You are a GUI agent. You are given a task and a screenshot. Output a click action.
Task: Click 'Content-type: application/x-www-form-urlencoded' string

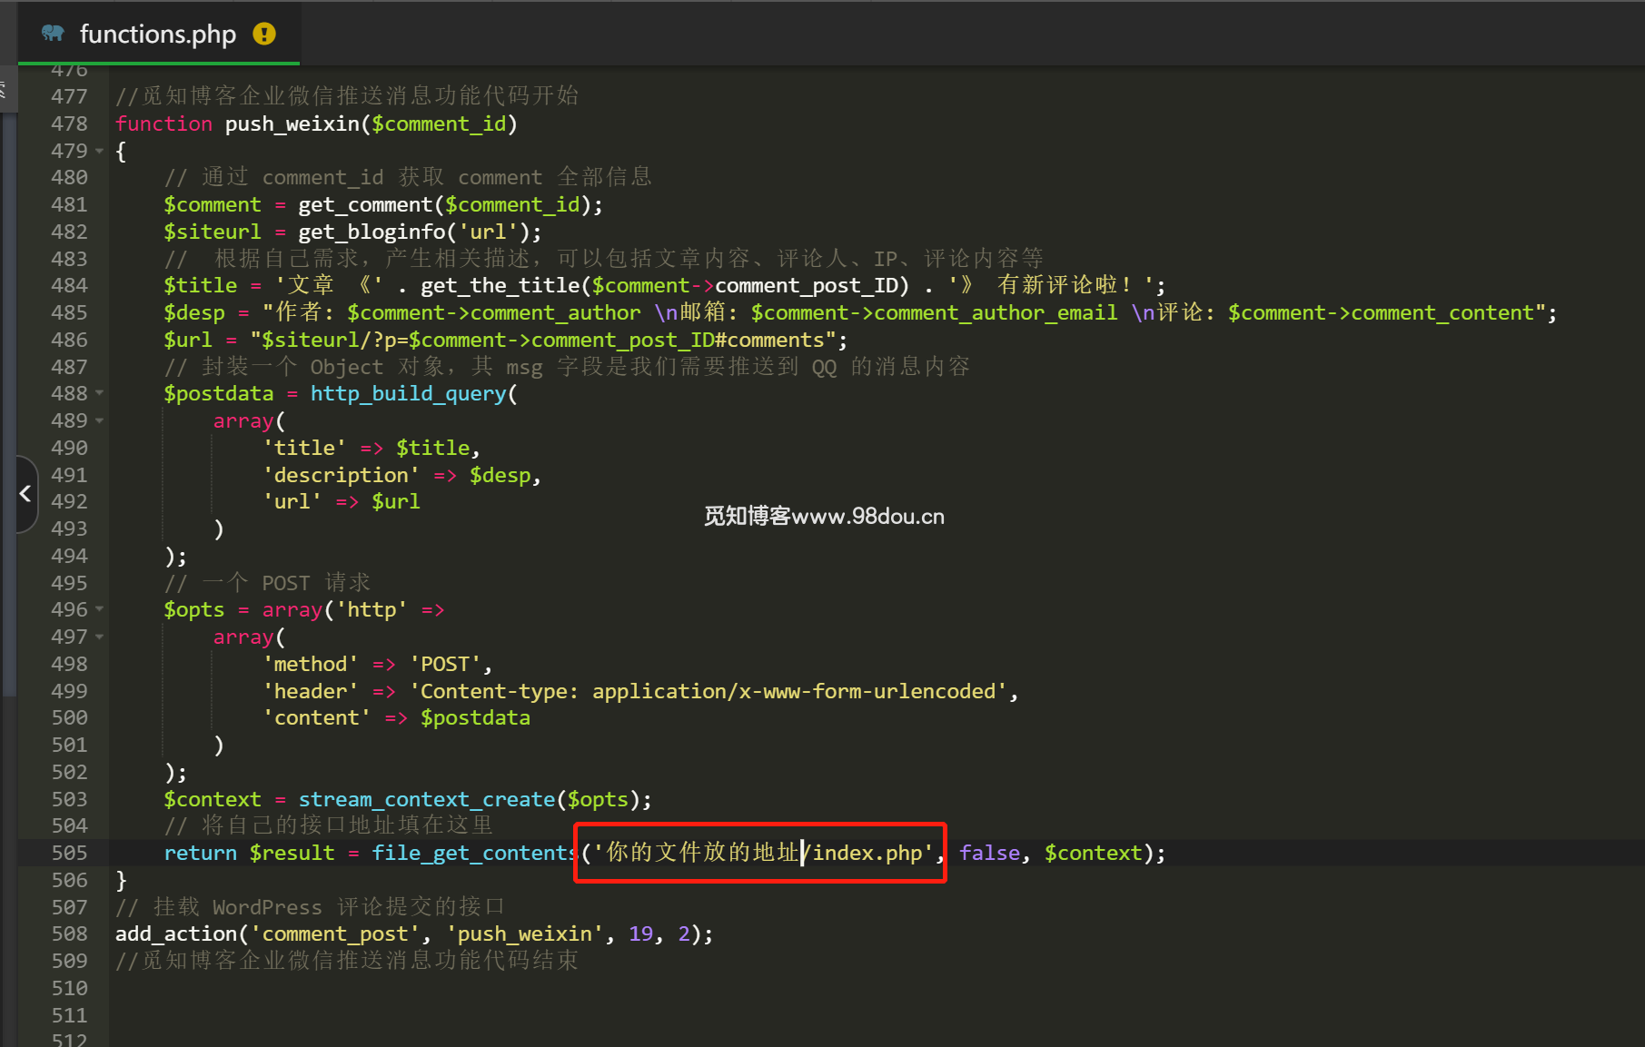click(x=709, y=692)
